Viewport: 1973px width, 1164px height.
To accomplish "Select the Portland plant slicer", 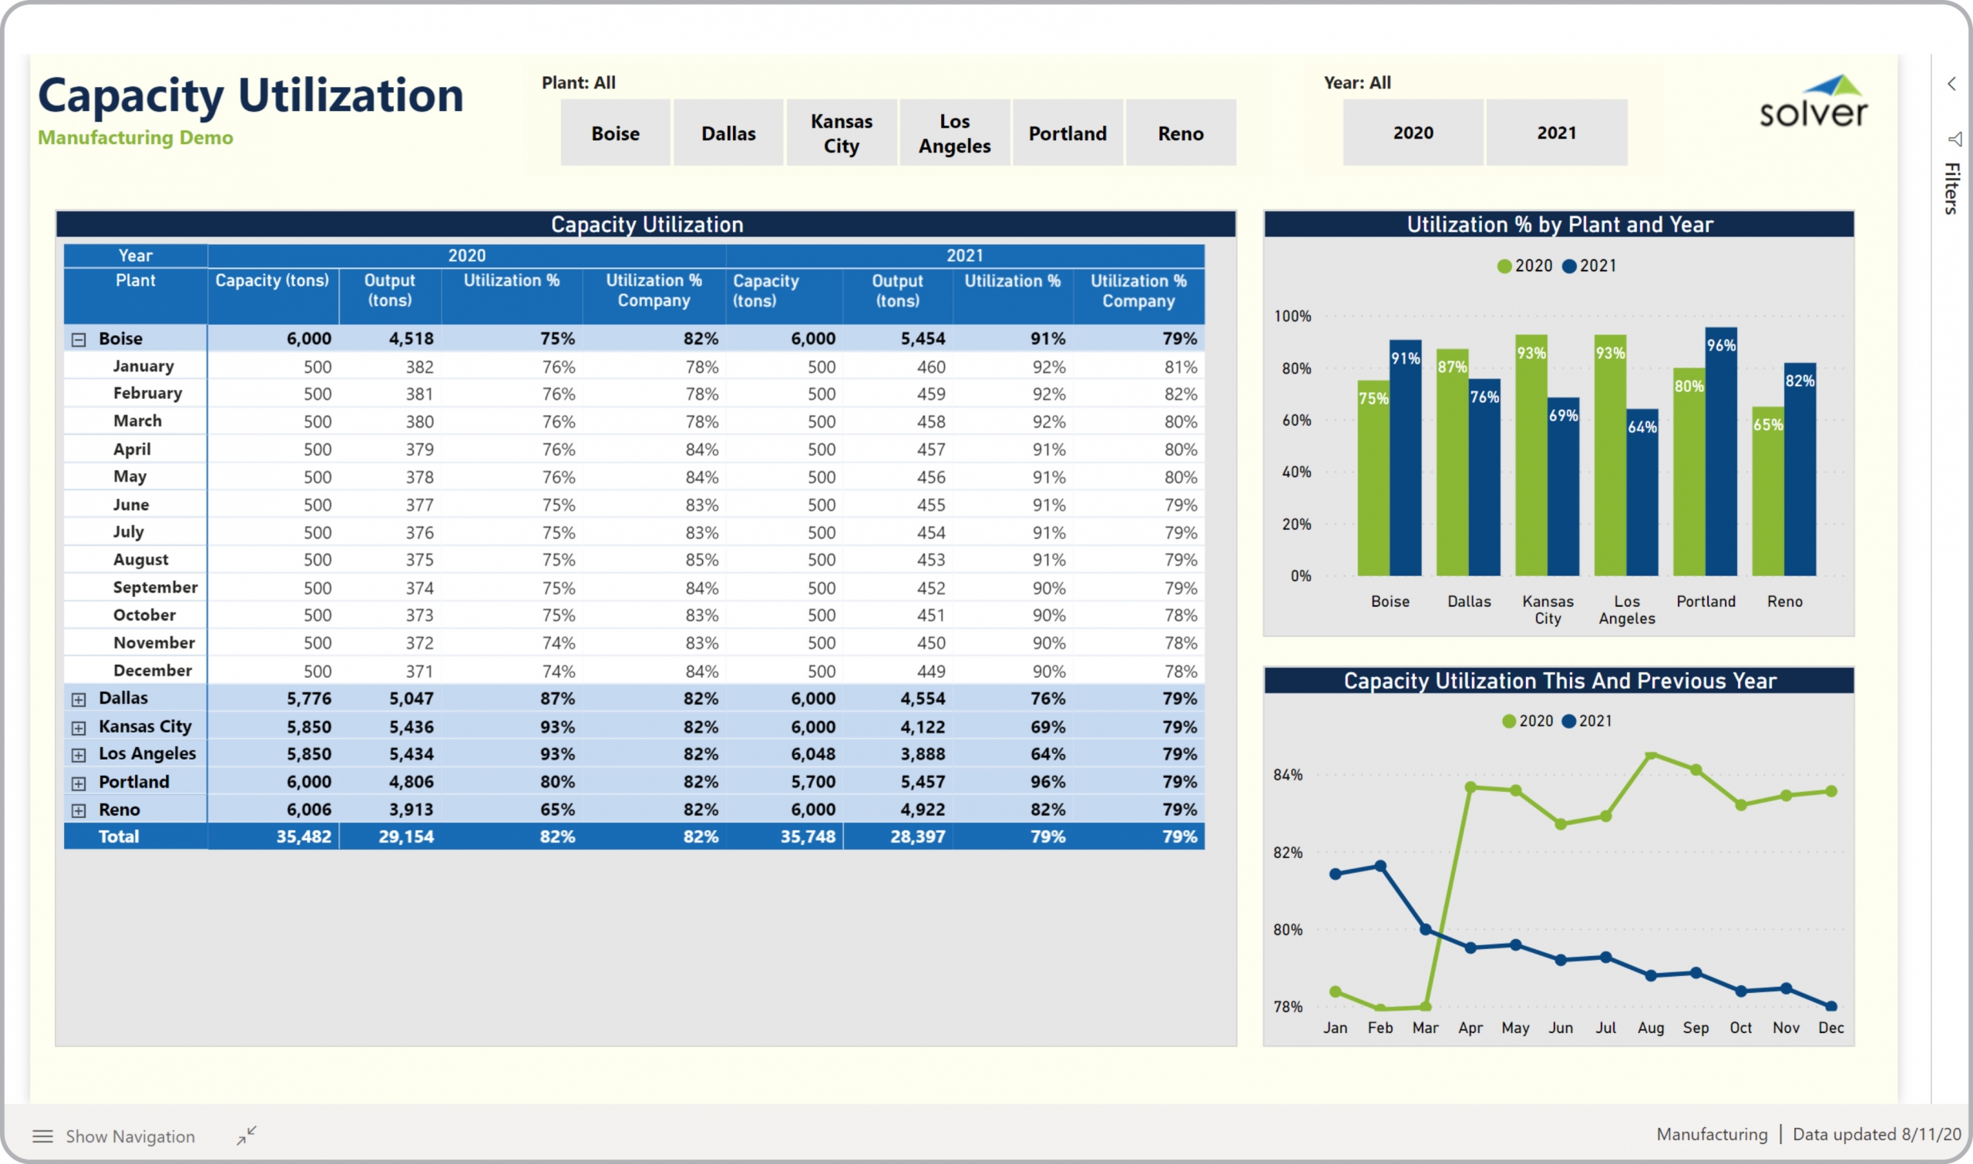I will coord(1067,133).
